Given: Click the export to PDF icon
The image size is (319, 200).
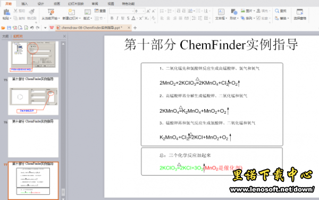Looking at the screenshot, I should (x=15, y=28).
